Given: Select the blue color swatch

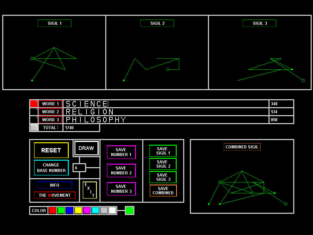Looking at the screenshot, I should click(x=69, y=211).
